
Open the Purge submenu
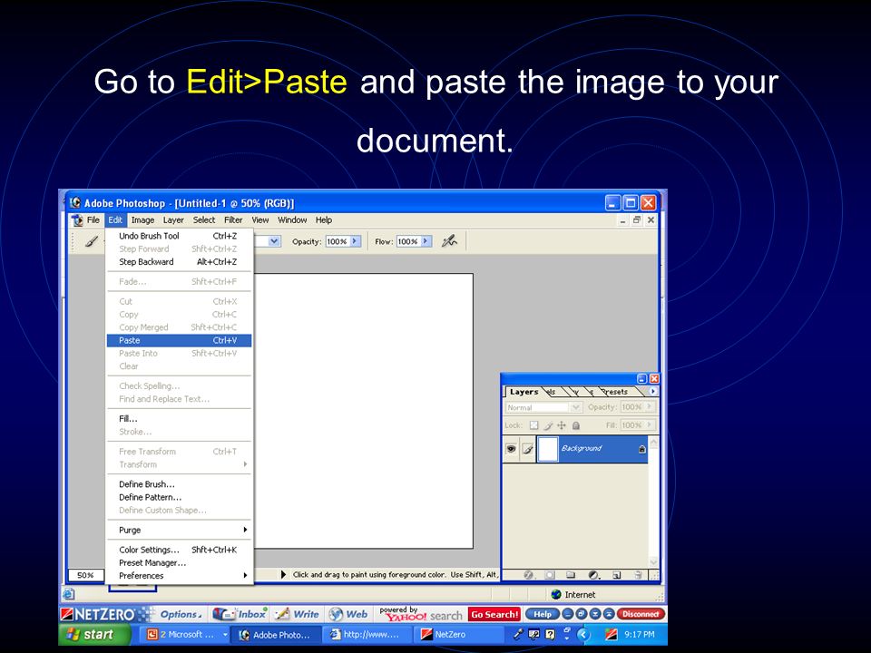coord(179,531)
